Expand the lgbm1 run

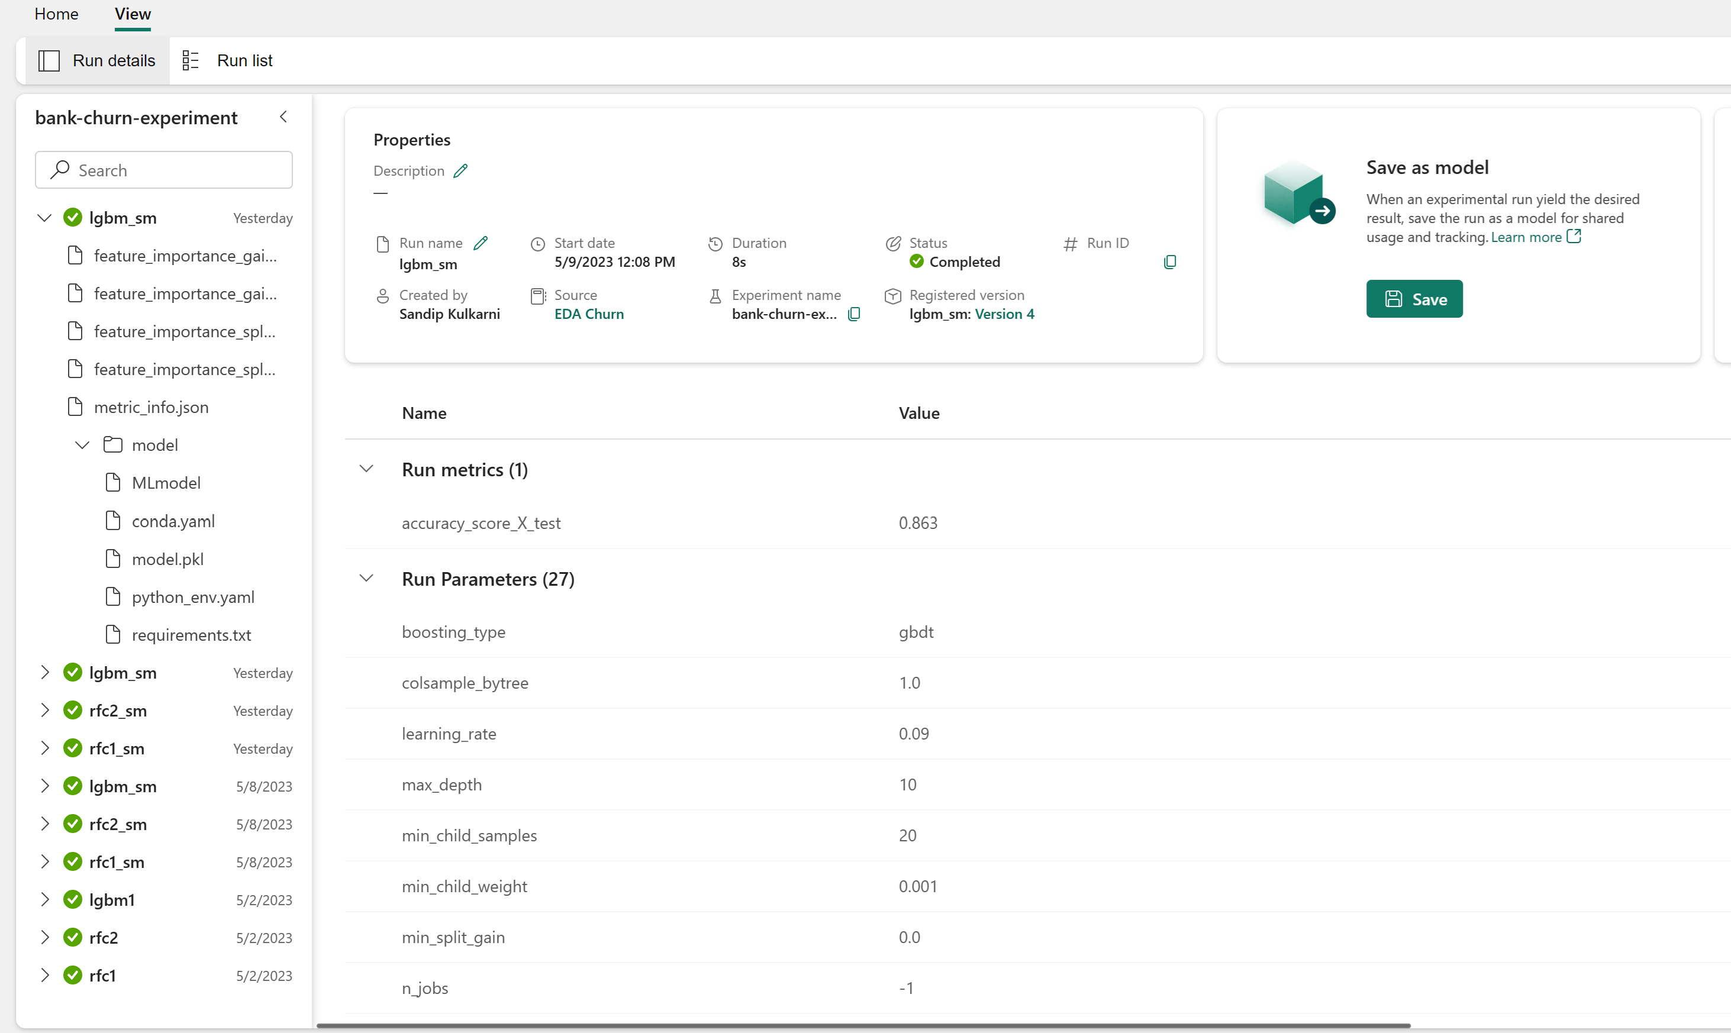44,899
